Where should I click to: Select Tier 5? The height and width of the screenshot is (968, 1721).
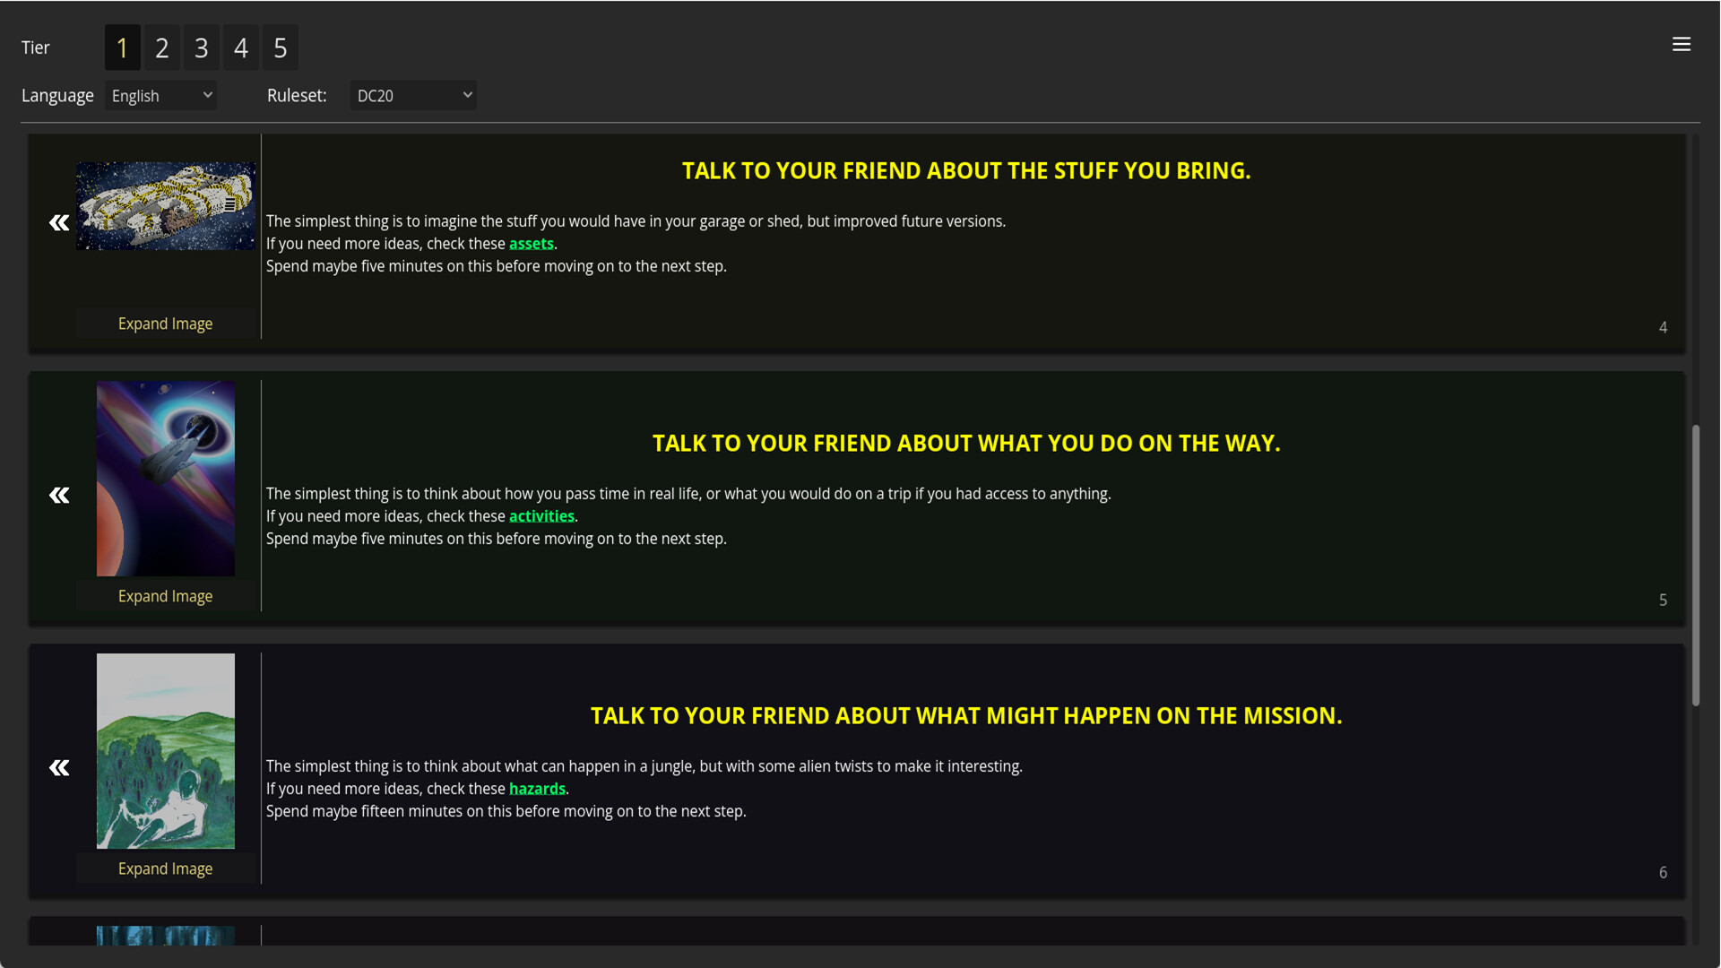280,48
